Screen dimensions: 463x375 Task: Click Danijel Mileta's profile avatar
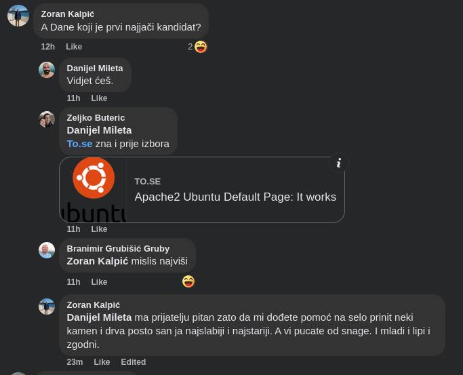coord(47,70)
